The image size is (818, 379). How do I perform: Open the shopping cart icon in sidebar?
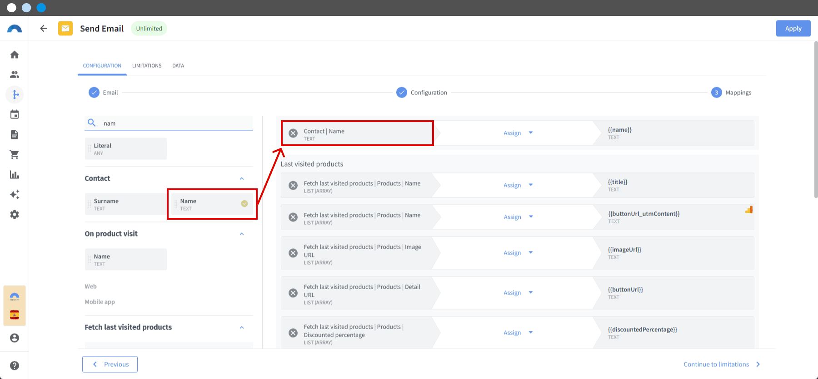pos(15,154)
